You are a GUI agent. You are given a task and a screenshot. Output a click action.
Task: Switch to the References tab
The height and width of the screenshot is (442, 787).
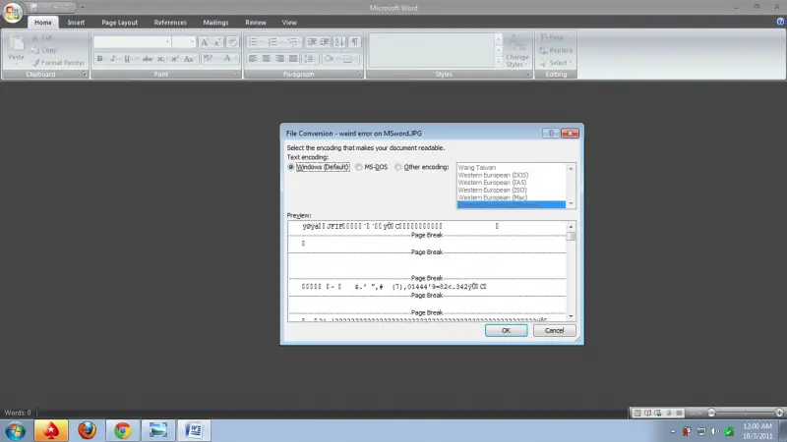pyautogui.click(x=170, y=23)
